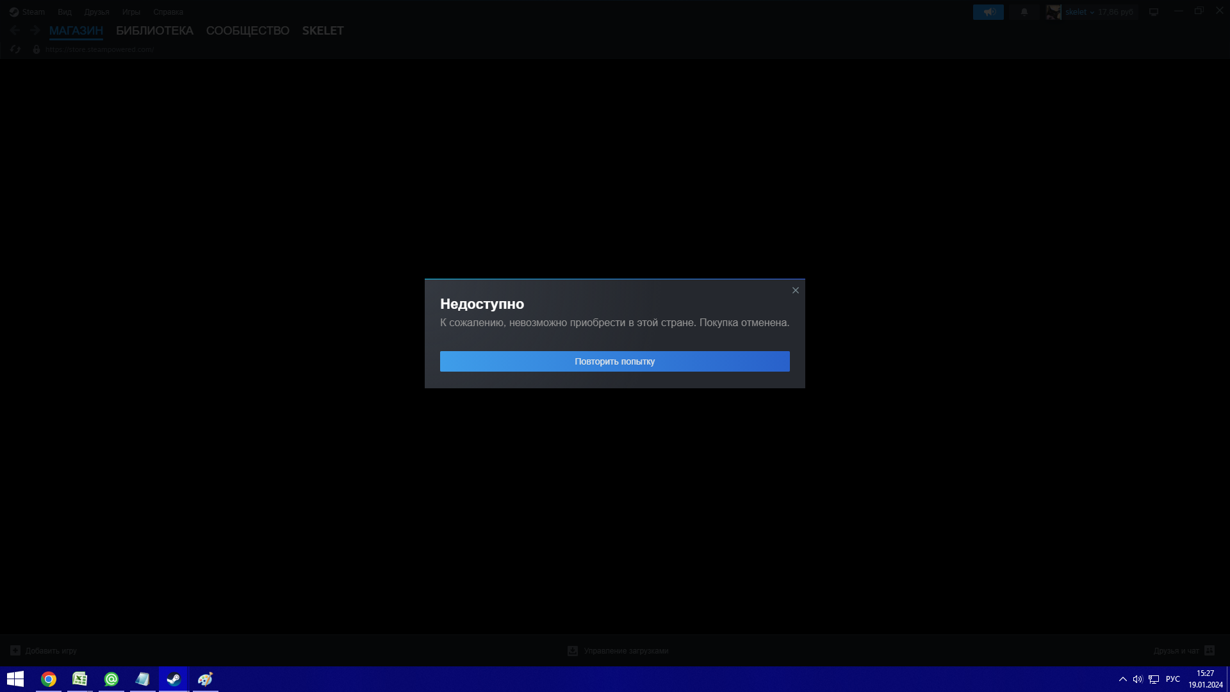1230x692 pixels.
Task: Go forward with the right arrow
Action: coord(35,30)
